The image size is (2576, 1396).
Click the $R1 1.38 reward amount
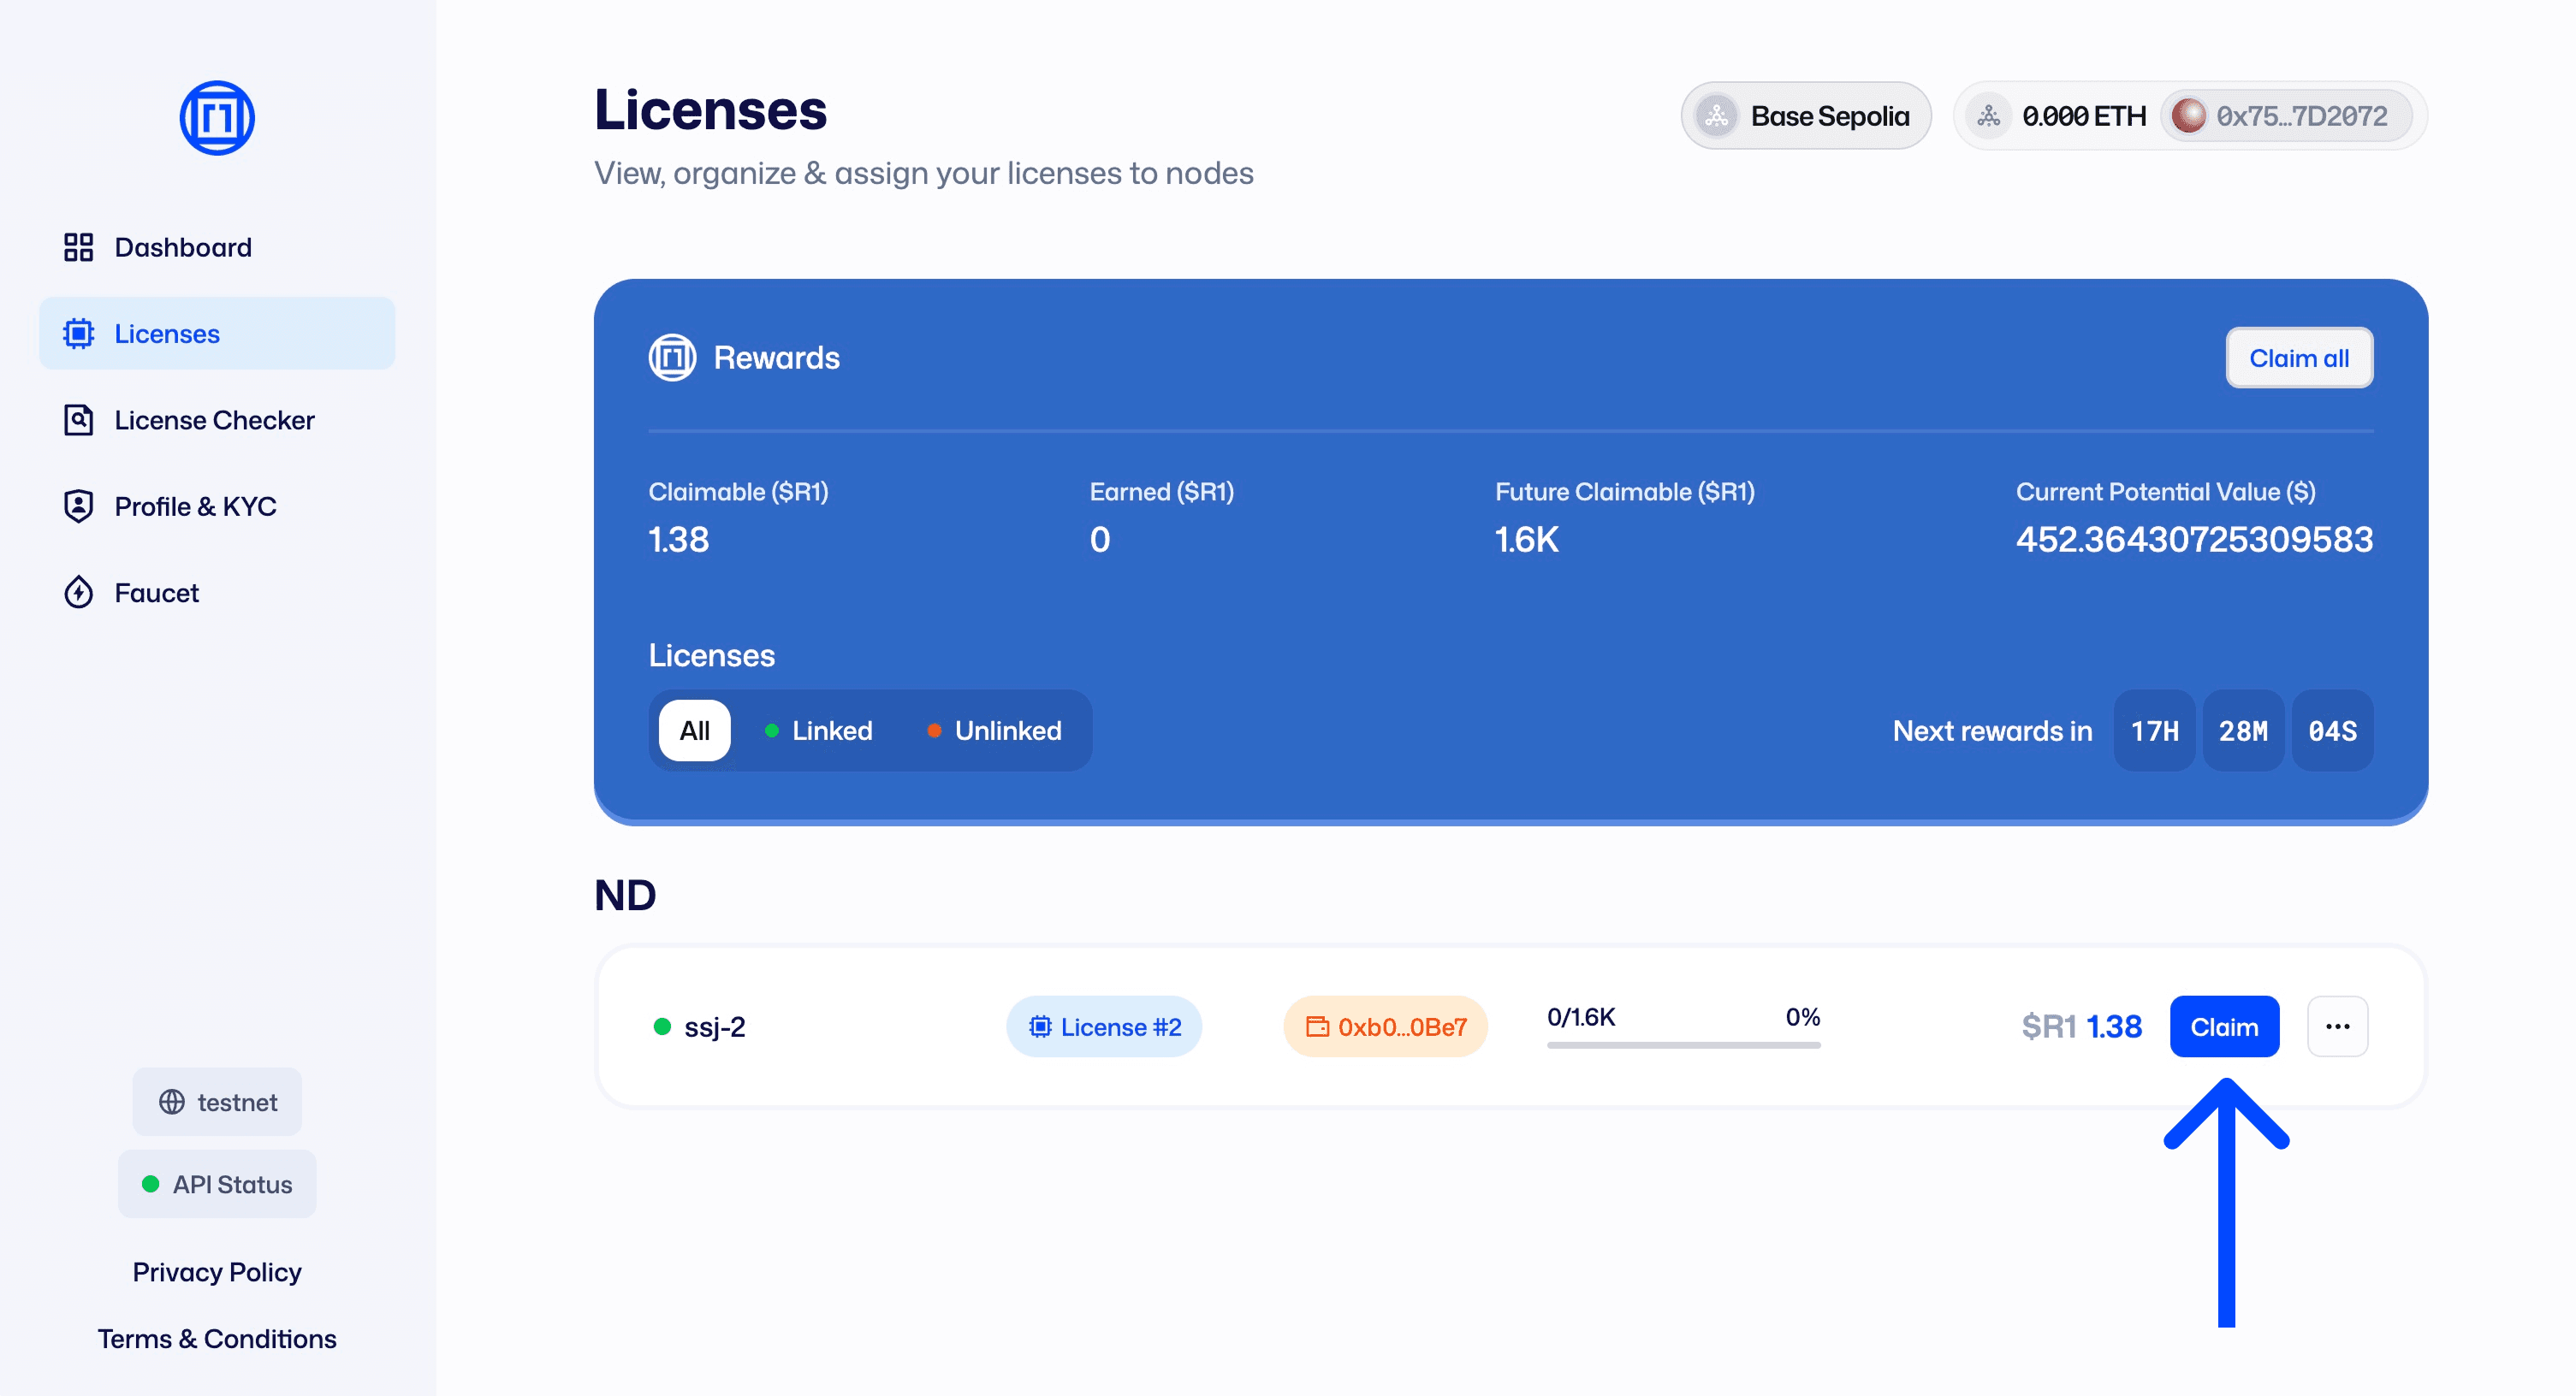pos(2081,1026)
